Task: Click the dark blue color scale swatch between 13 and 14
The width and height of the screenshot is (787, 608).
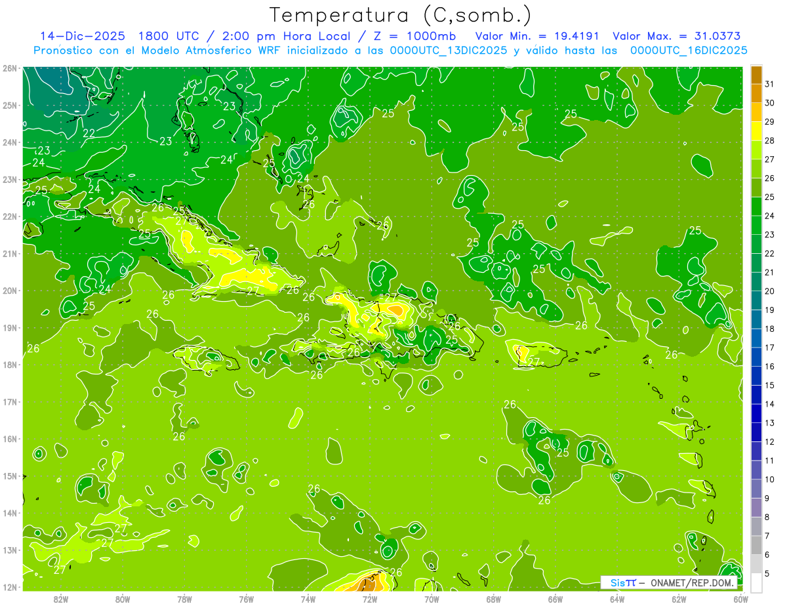Action: coord(756,413)
